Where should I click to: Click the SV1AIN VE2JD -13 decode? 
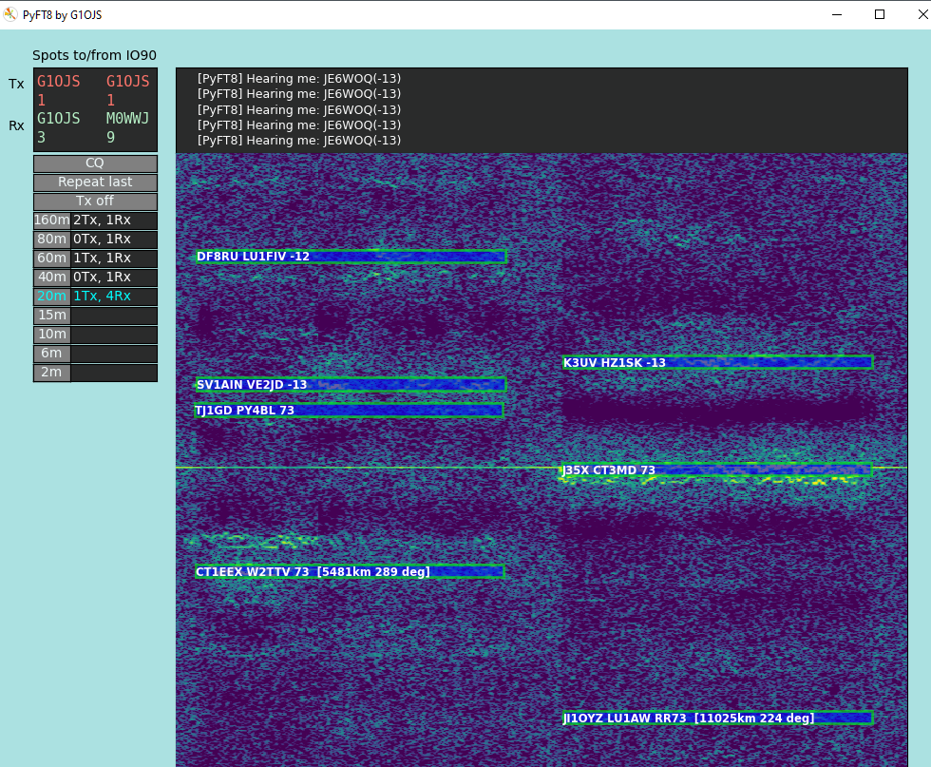pos(351,385)
